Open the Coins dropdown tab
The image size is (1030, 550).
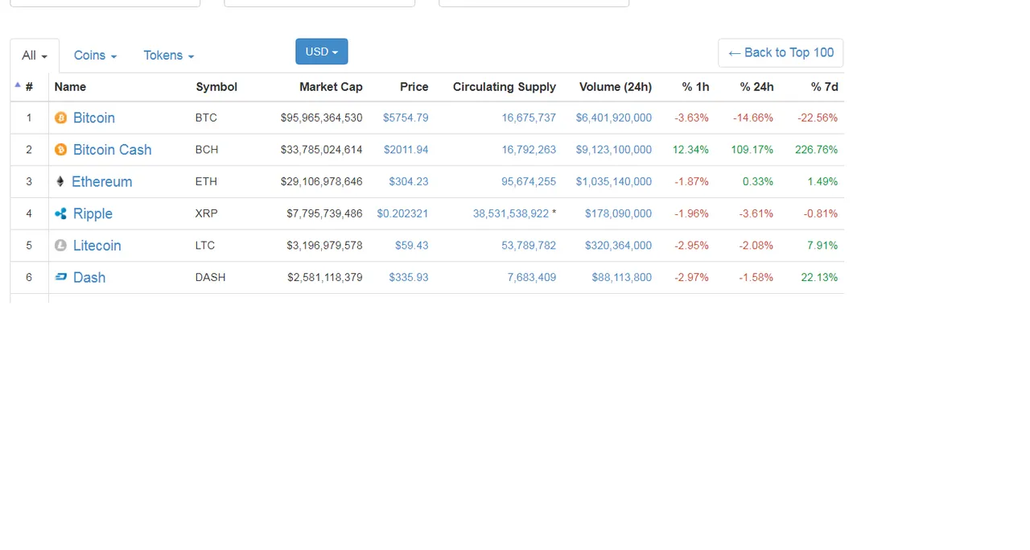(x=95, y=56)
